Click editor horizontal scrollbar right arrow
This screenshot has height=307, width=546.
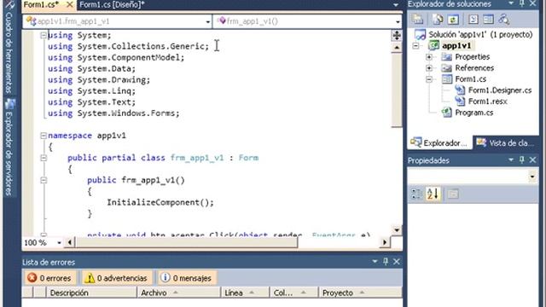[385, 242]
